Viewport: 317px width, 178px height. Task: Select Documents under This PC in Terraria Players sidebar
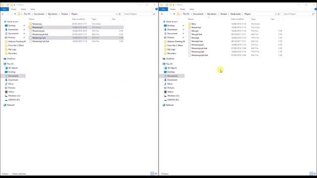pyautogui.click(x=13, y=76)
